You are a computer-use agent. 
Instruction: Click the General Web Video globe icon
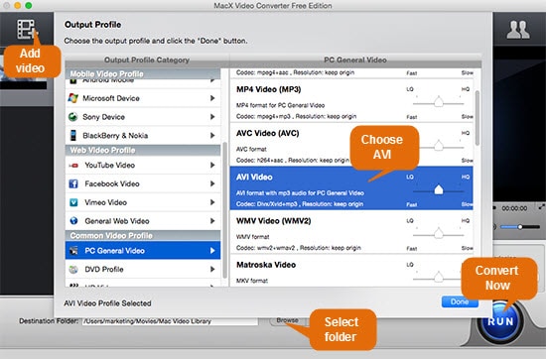pyautogui.click(x=73, y=221)
